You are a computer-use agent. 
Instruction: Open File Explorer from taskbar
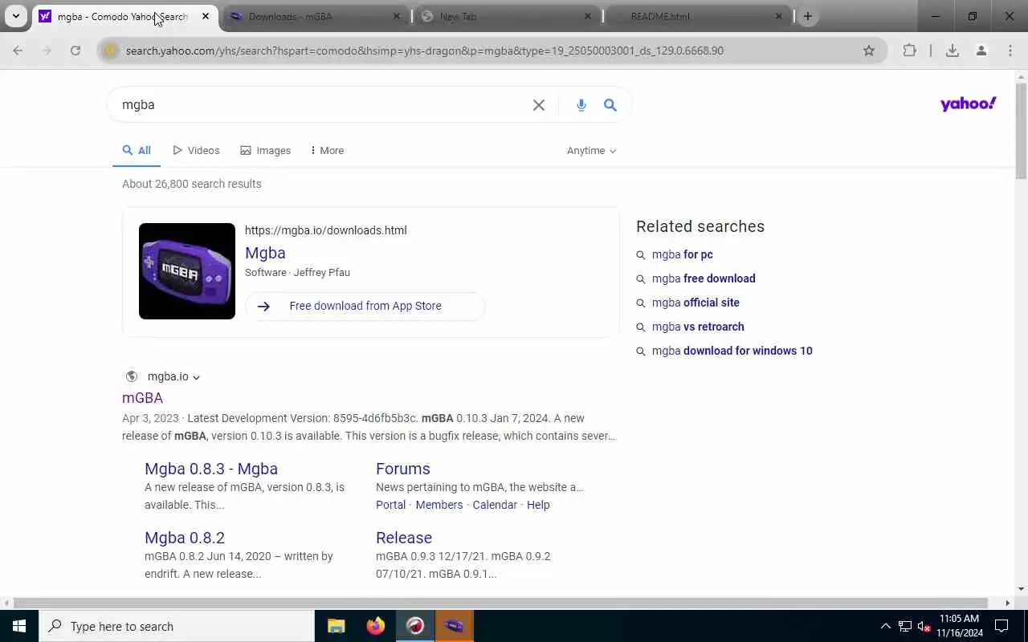pos(337,626)
